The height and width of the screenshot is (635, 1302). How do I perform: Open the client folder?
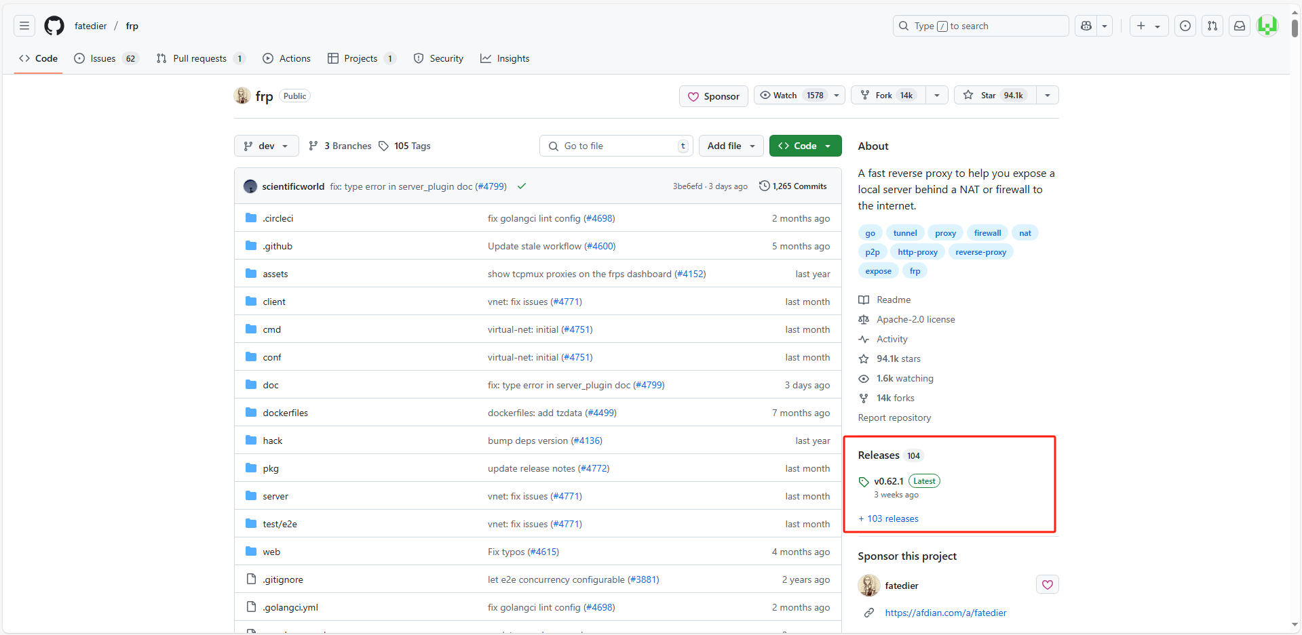[x=274, y=302]
